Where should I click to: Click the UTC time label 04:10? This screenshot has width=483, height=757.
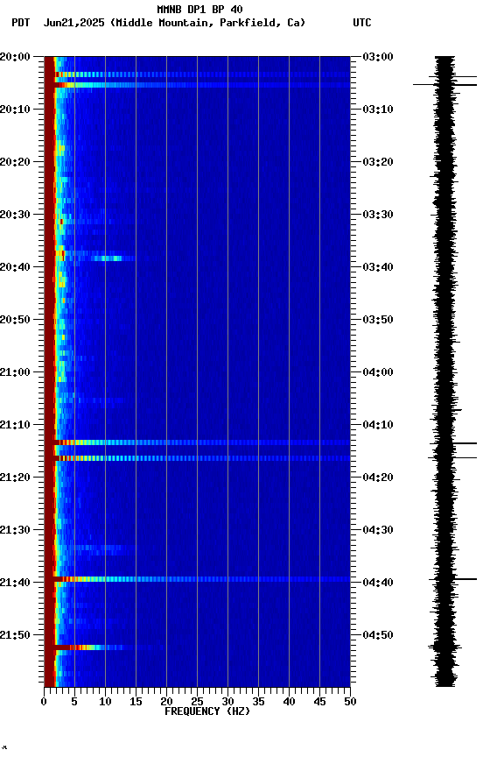click(378, 425)
